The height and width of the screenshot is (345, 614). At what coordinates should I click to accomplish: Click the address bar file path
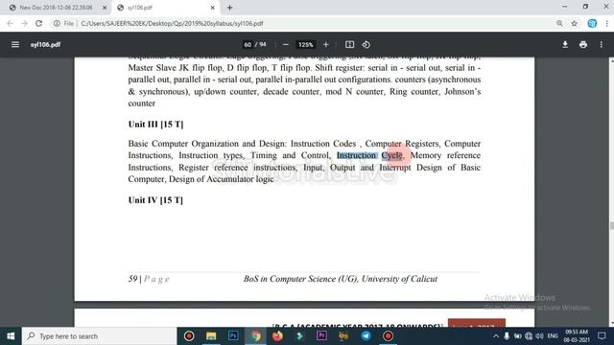pyautogui.click(x=172, y=23)
